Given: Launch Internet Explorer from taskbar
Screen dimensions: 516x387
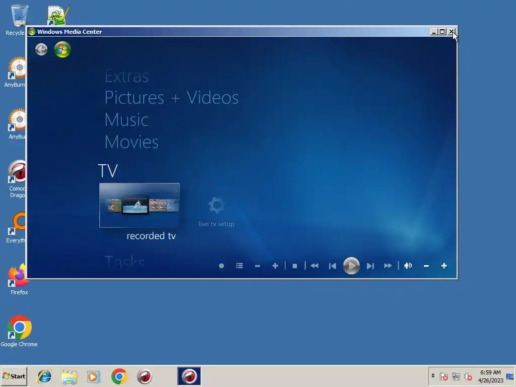Looking at the screenshot, I should (x=44, y=376).
